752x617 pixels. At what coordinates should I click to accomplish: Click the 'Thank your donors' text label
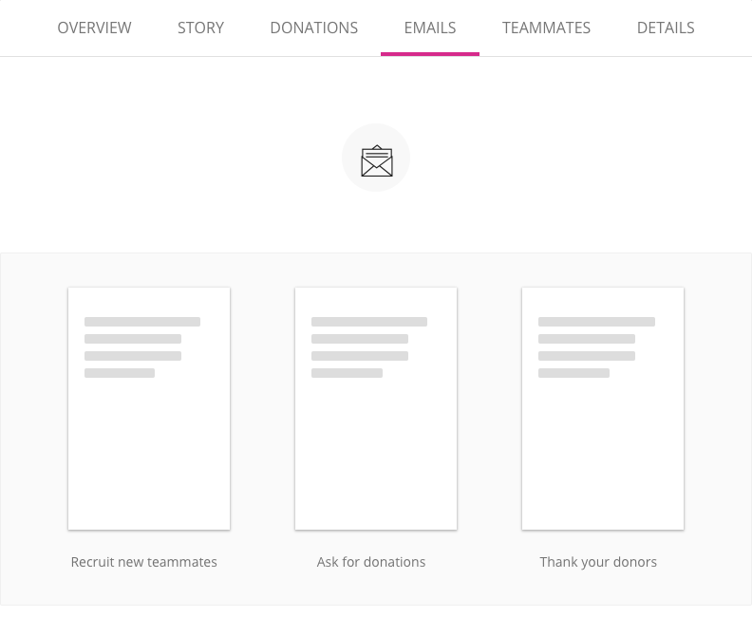point(598,562)
